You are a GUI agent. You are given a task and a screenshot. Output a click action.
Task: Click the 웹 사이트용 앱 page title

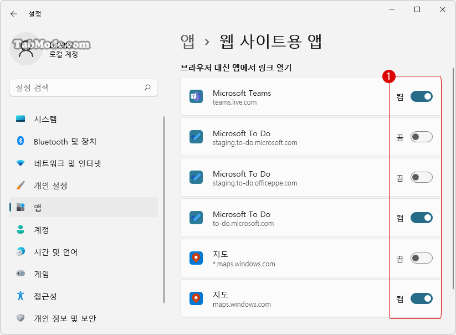270,42
